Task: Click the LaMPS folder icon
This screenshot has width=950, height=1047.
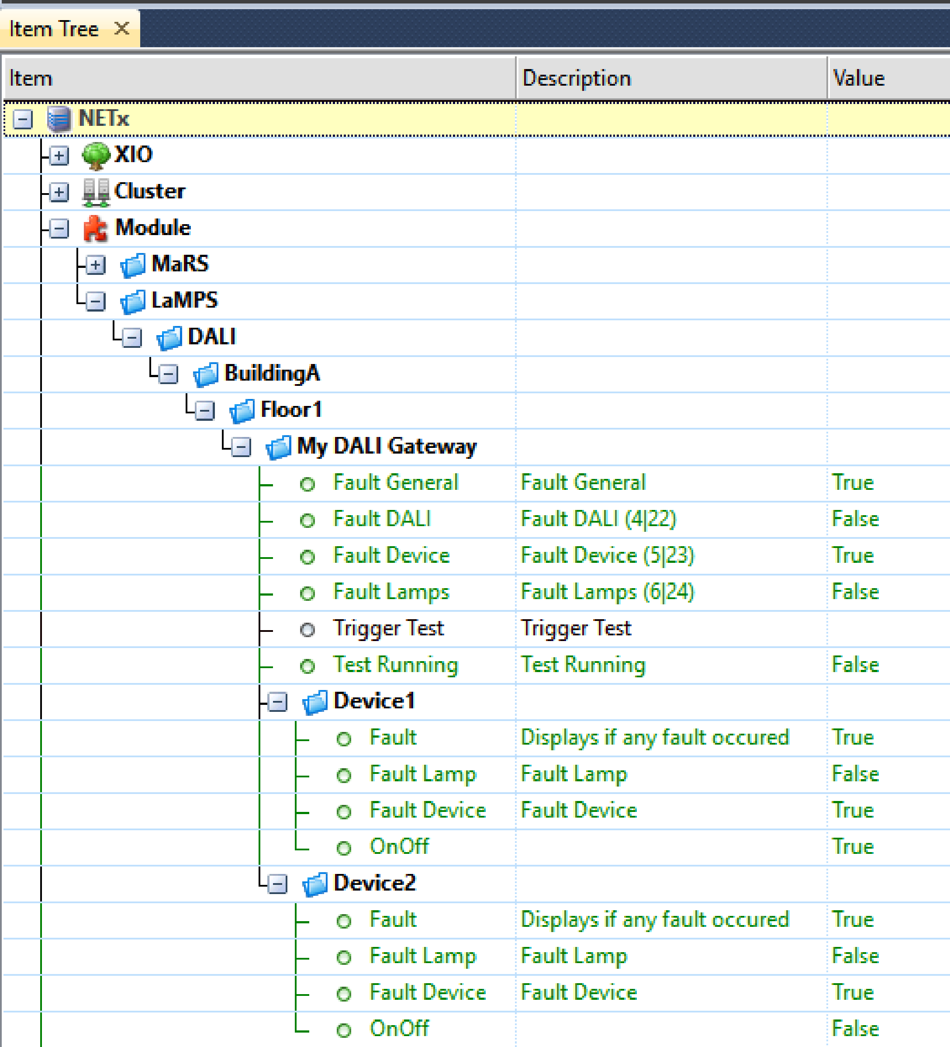Action: click(x=132, y=301)
